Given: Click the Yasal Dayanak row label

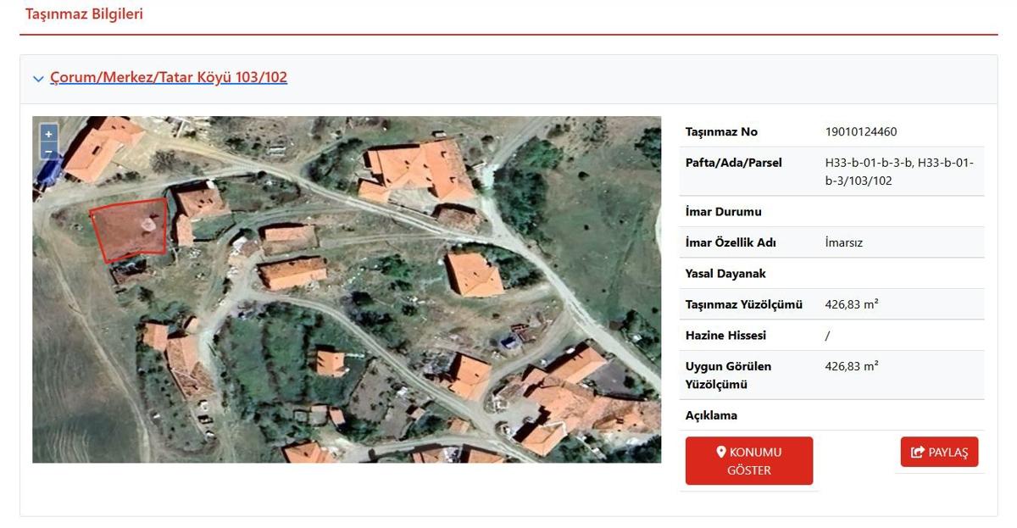Looking at the screenshot, I should [725, 274].
